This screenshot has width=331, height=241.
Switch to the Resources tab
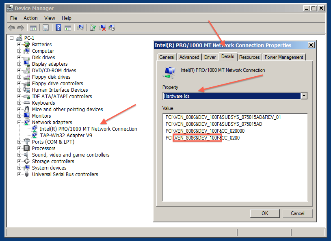point(249,57)
